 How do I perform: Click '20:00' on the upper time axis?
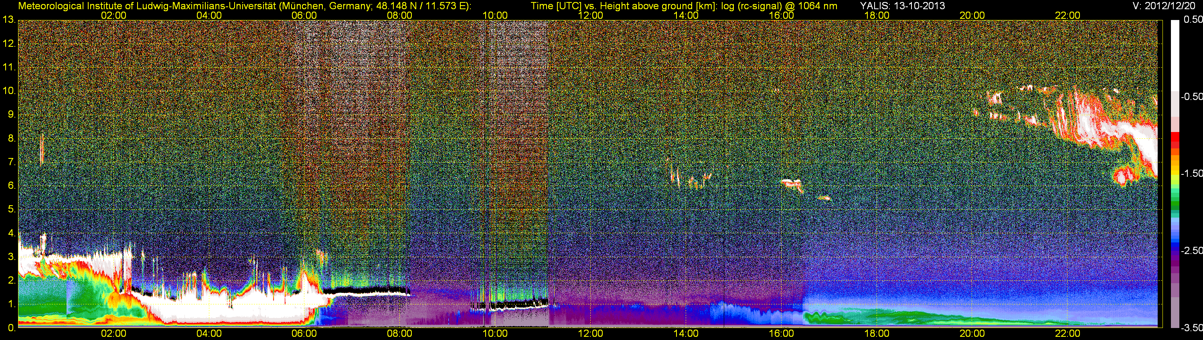pyautogui.click(x=972, y=15)
